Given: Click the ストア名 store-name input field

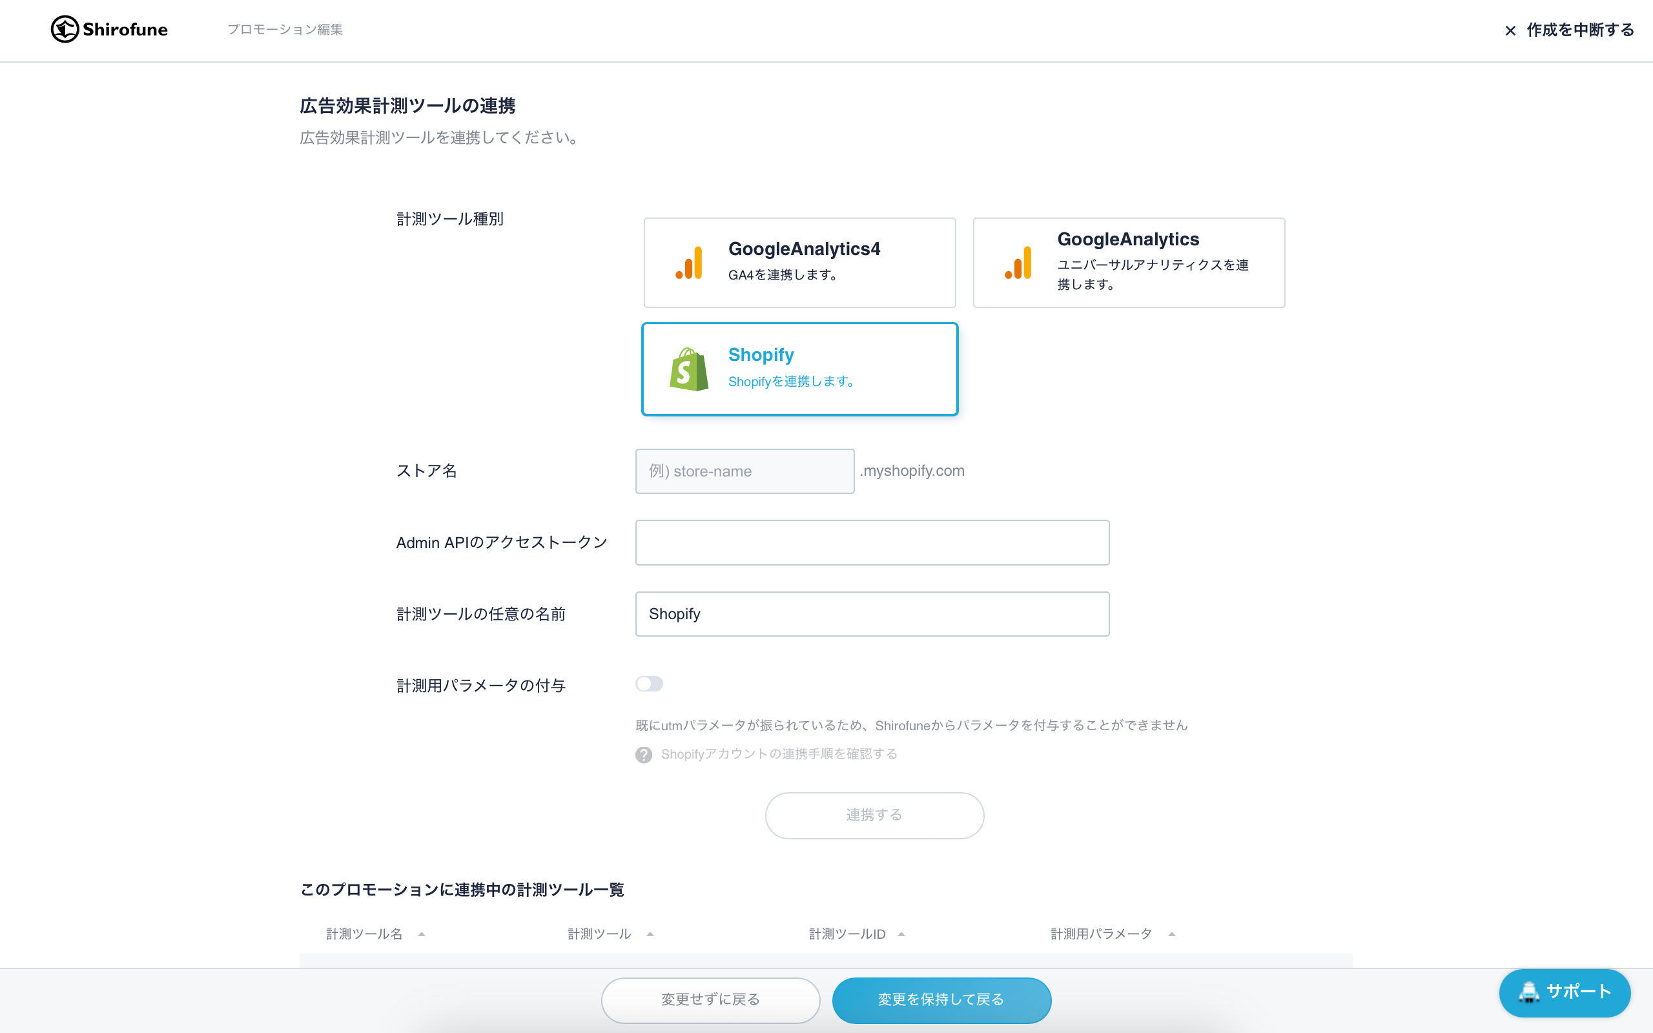Looking at the screenshot, I should click(x=744, y=471).
